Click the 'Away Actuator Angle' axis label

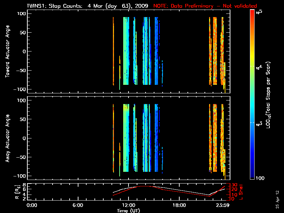[x=7, y=138]
